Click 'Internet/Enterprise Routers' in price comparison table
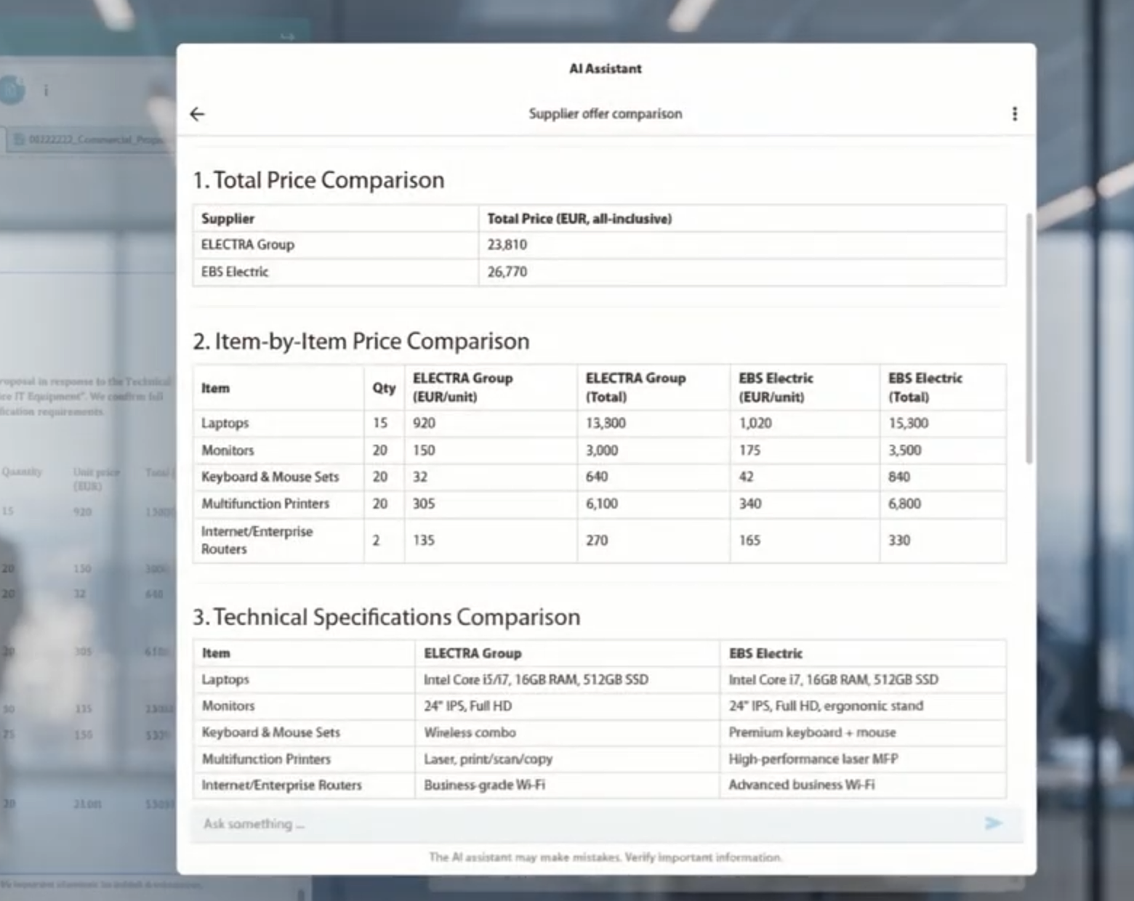 coord(257,540)
